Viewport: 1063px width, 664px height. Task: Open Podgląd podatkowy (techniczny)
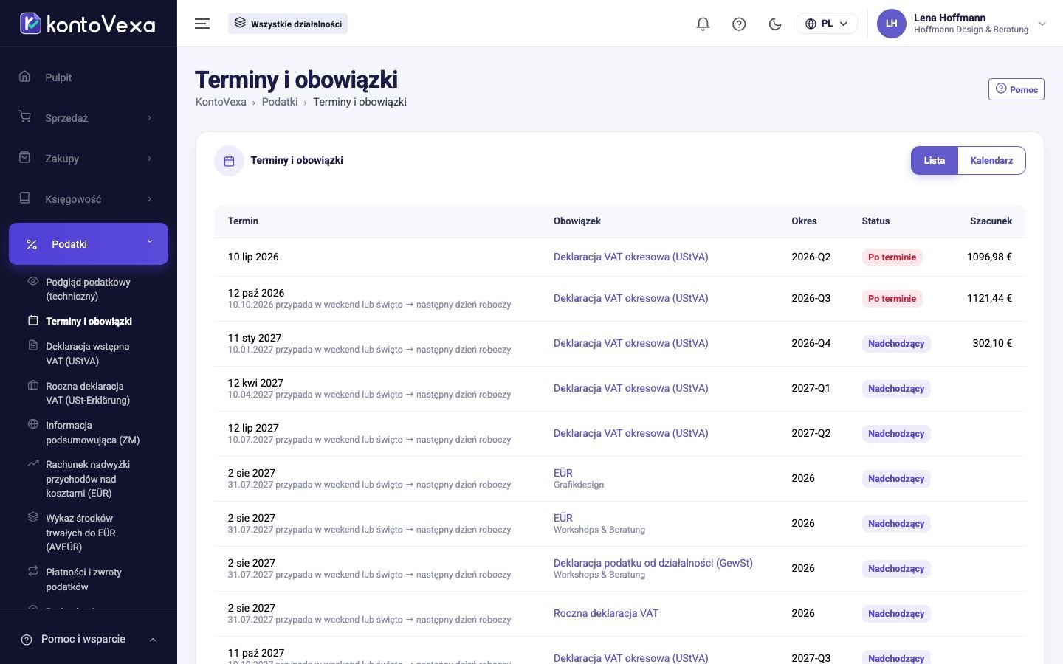(88, 289)
